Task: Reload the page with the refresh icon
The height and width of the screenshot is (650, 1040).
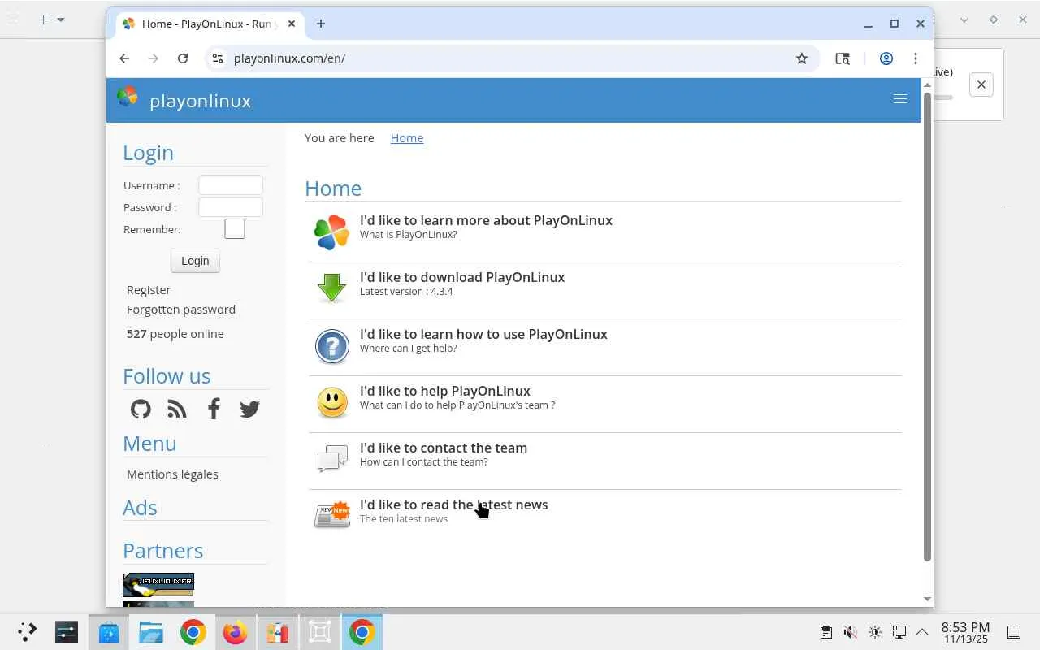Action: pyautogui.click(x=183, y=58)
